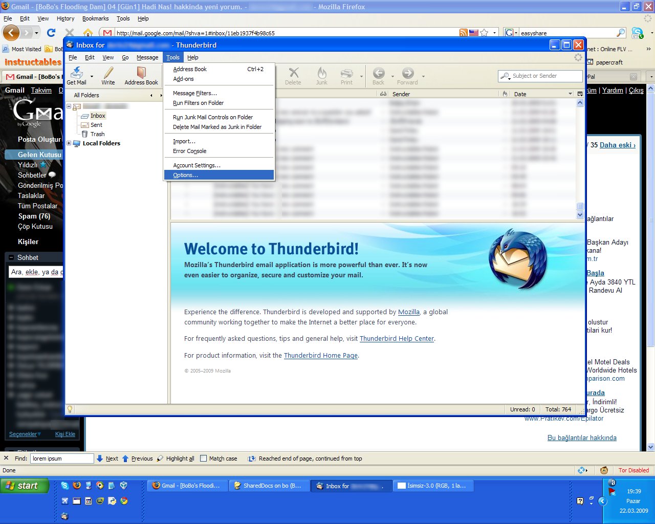Open the Back history dropdown arrow in Thunderbird

393,76
